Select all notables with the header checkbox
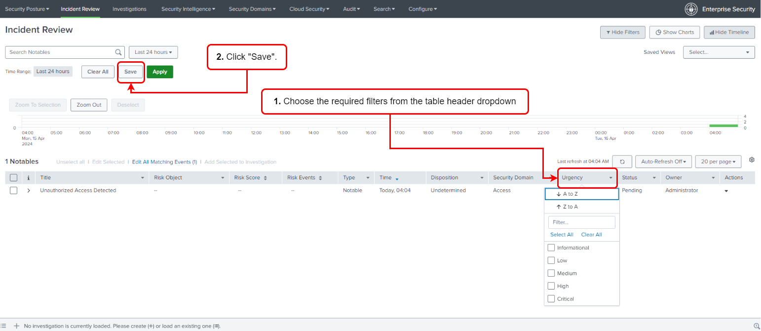The image size is (761, 331). (13, 177)
